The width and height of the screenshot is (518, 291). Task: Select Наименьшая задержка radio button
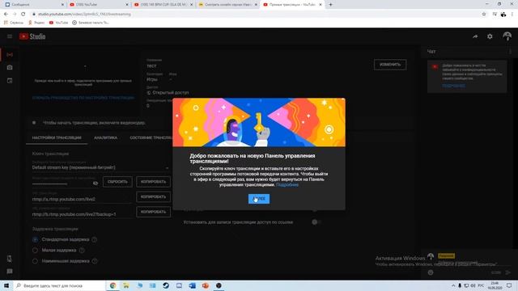click(35, 261)
